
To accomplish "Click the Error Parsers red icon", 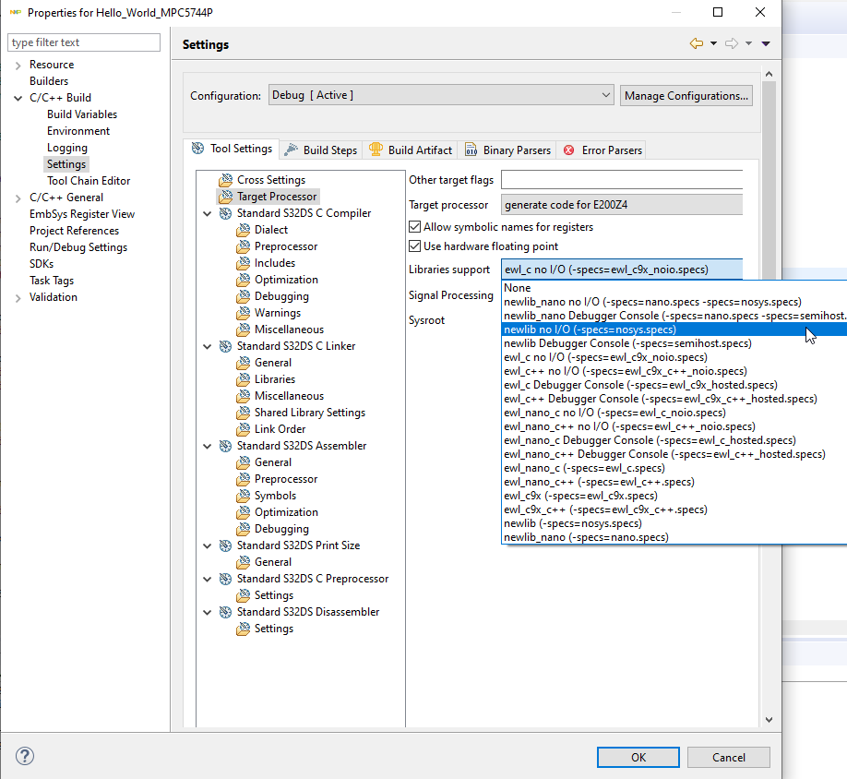I will pos(568,150).
